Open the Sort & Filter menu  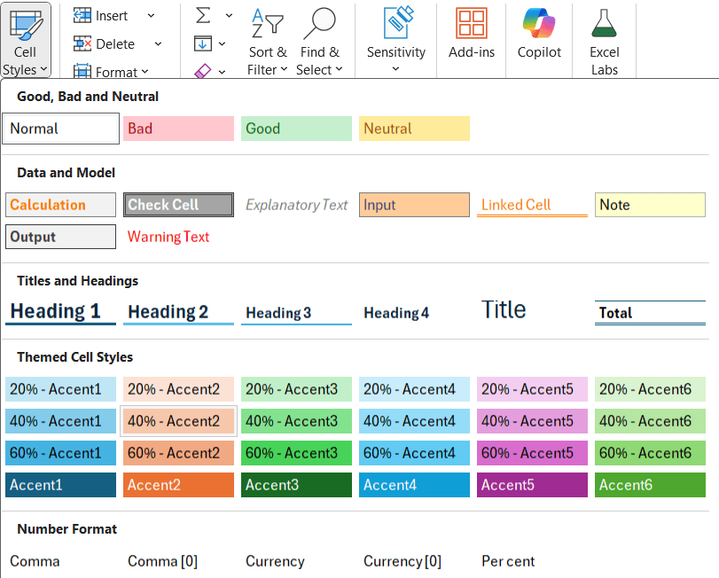(x=268, y=39)
